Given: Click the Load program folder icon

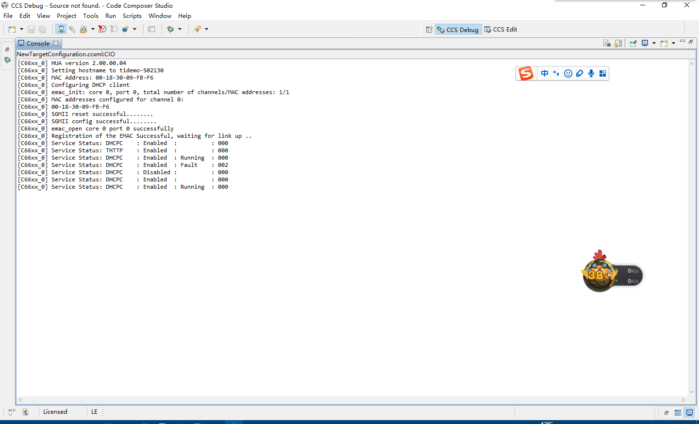Looking at the screenshot, I should tap(83, 29).
